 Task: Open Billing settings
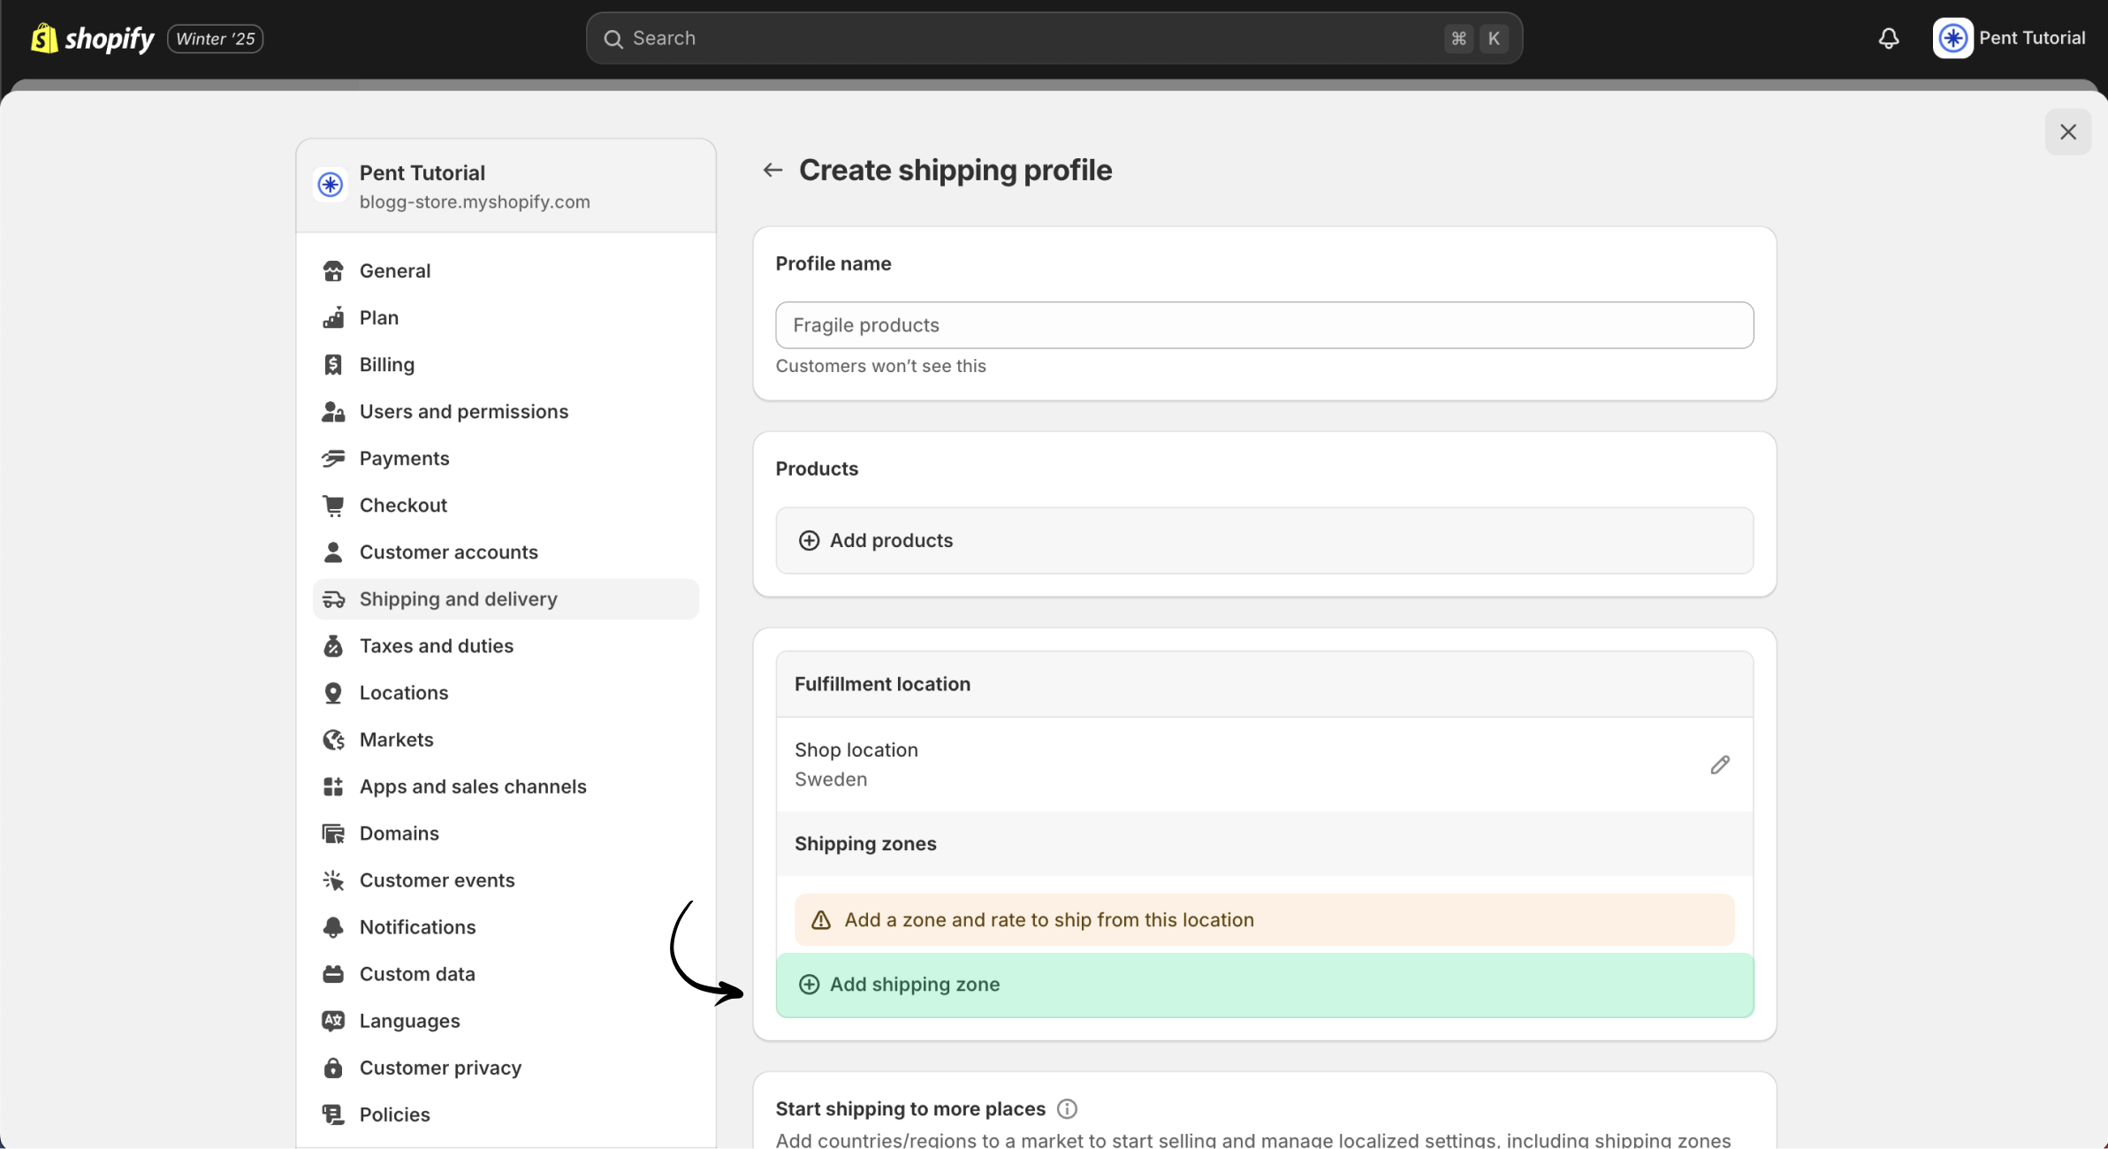click(x=506, y=364)
